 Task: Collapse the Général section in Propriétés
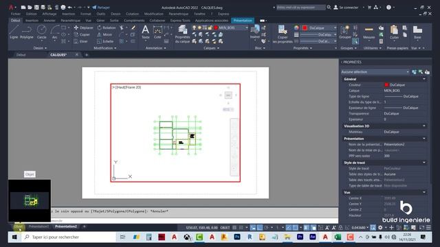(x=423, y=80)
